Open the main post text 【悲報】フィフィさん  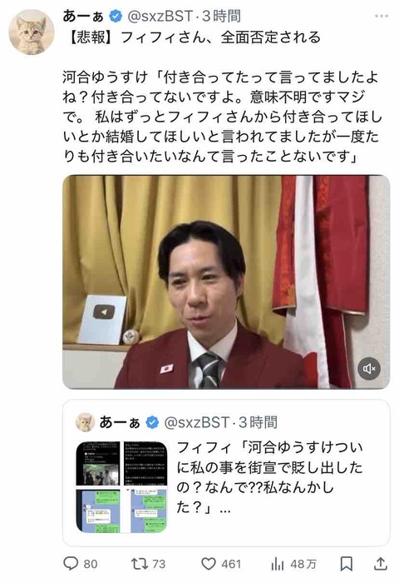click(x=191, y=37)
